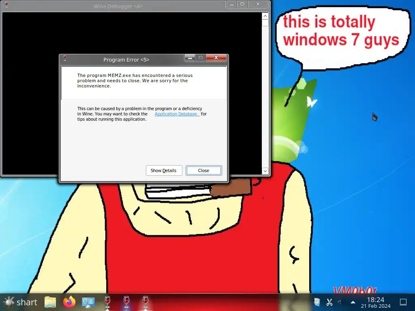Open the Program Error window menu wine icon

(64, 59)
